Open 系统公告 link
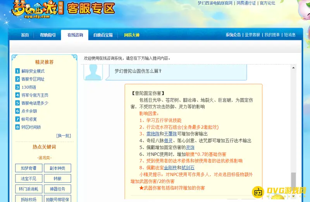The image size is (310, 202). [233, 35]
